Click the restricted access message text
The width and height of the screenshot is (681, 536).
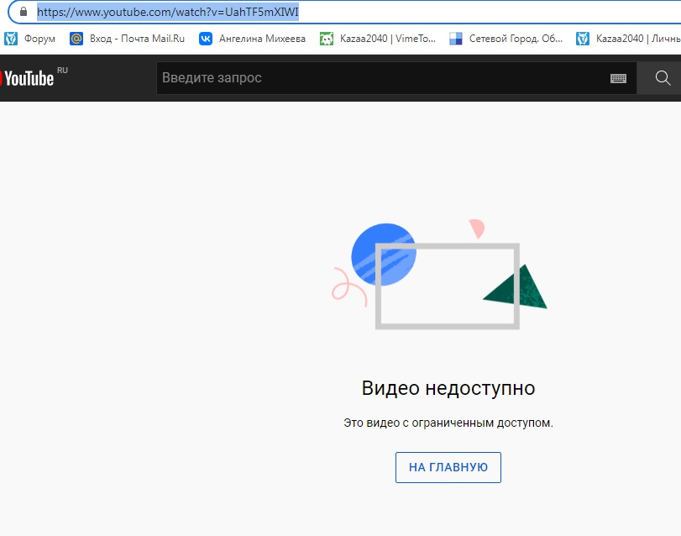448,423
